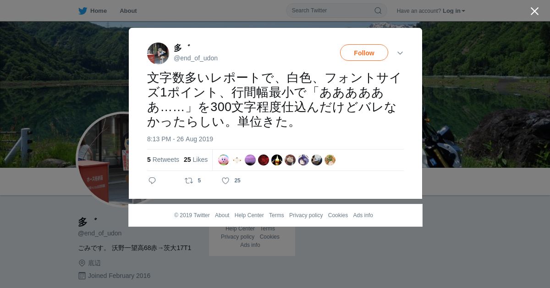
Task: Expand the tweet options chevron
Action: point(400,53)
